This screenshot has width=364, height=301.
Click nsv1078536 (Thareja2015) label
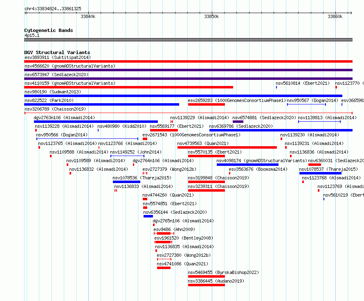pyautogui.click(x=142, y=178)
